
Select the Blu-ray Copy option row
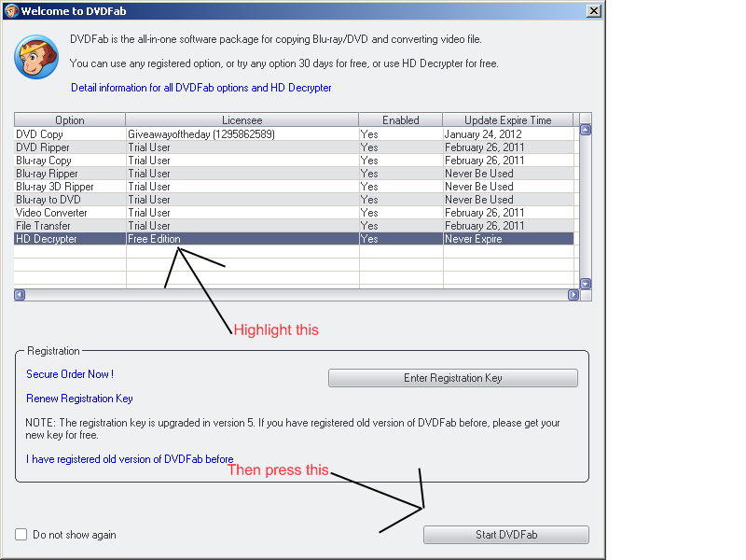pos(294,161)
